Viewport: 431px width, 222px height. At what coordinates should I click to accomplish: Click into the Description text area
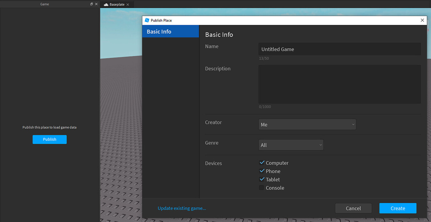(x=339, y=84)
